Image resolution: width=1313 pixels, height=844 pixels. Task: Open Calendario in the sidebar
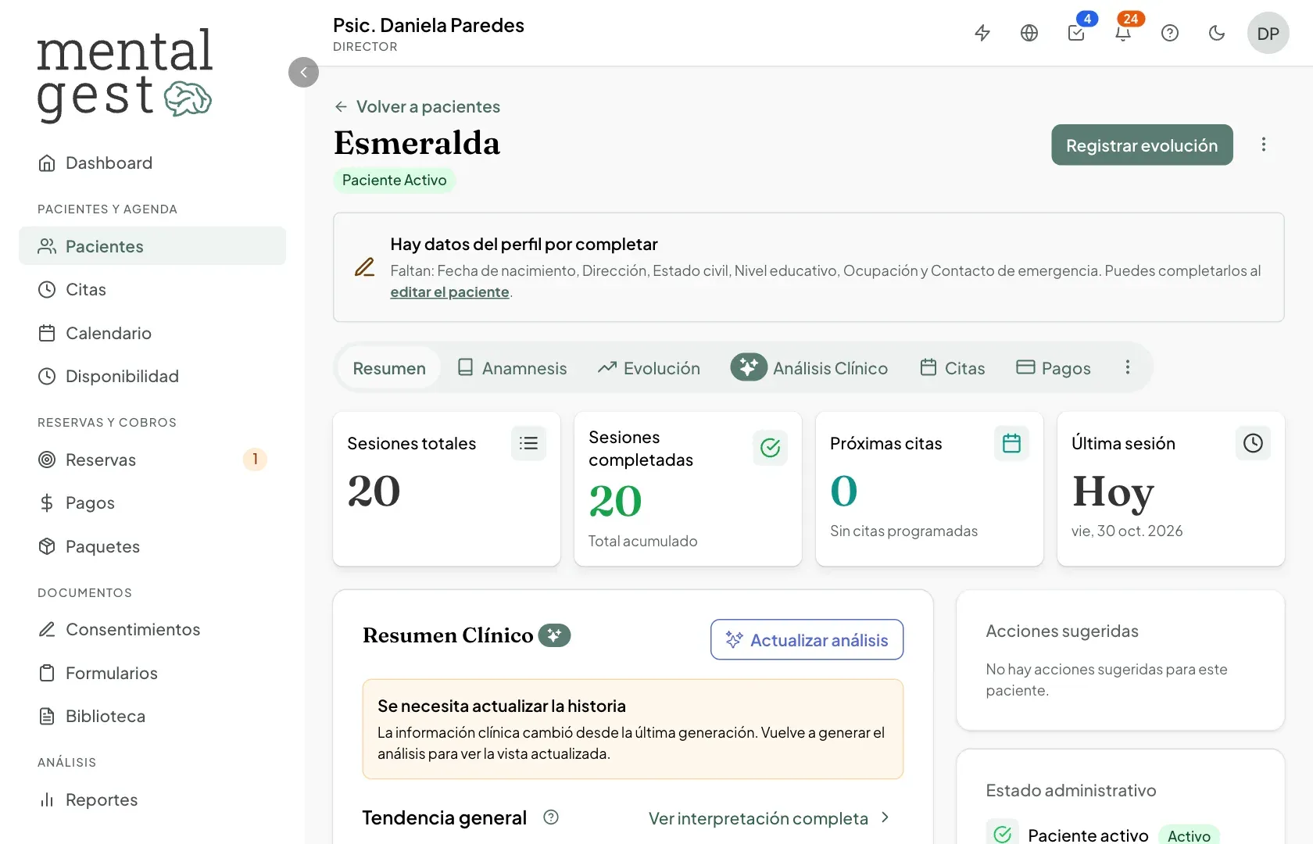click(x=152, y=333)
